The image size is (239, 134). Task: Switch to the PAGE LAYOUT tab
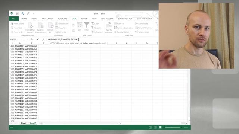[x=47, y=19]
